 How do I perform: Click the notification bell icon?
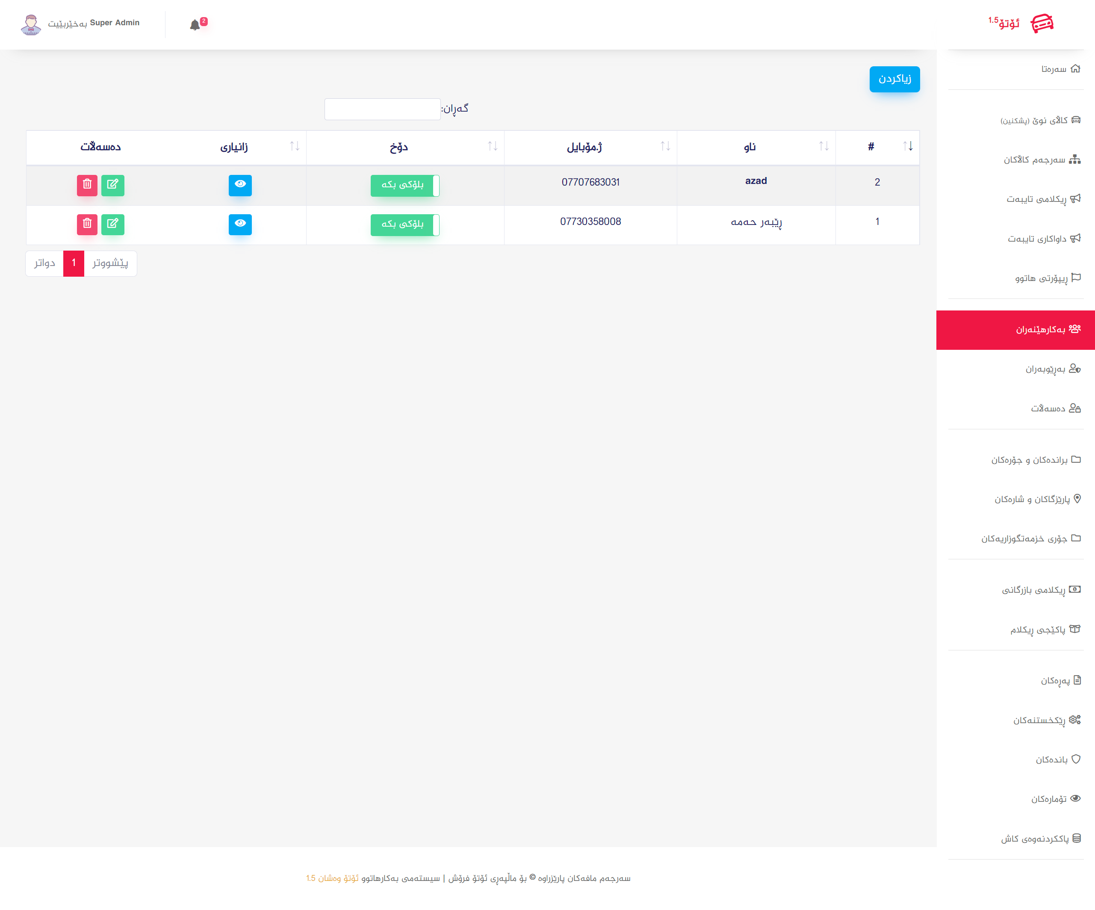tap(195, 25)
